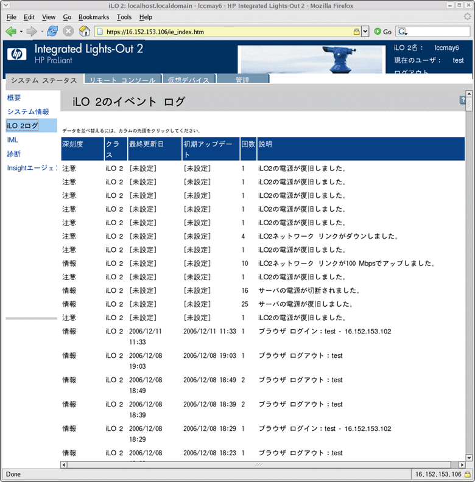Open the IML sidebar link
The height and width of the screenshot is (482, 475).
pos(13,140)
